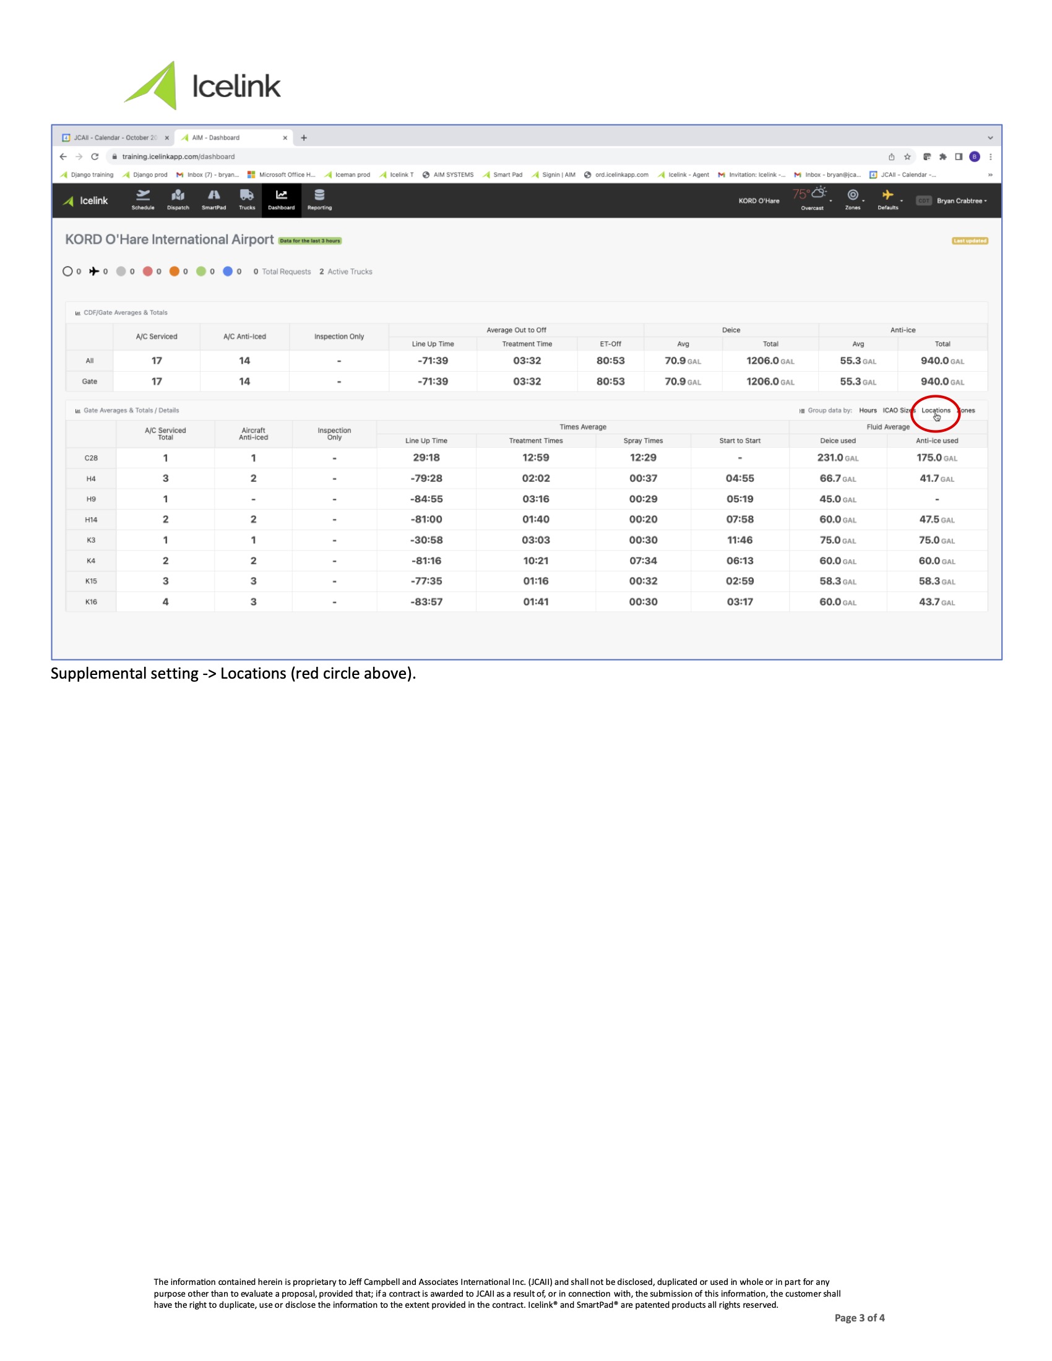Click the orange status dot
The image size is (1052, 1361).
pos(175,271)
